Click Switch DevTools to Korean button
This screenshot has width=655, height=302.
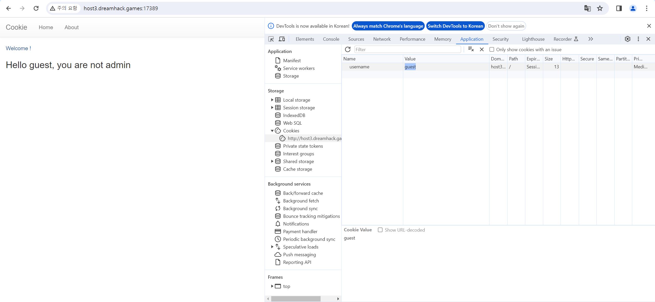[455, 26]
